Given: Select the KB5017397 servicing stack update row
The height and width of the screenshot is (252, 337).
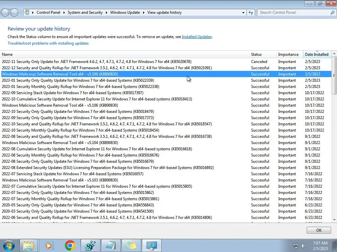Looking at the screenshot, I should click(x=166, y=93).
